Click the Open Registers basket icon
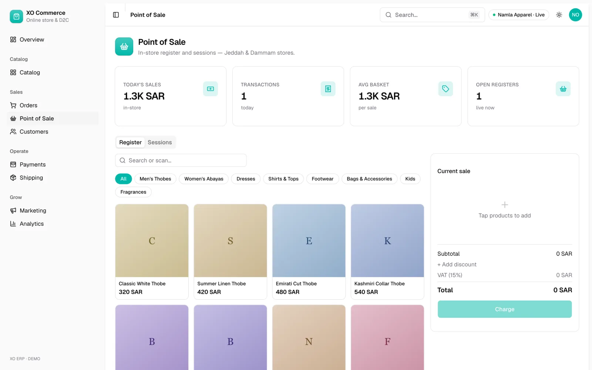The height and width of the screenshot is (370, 592). [563, 89]
